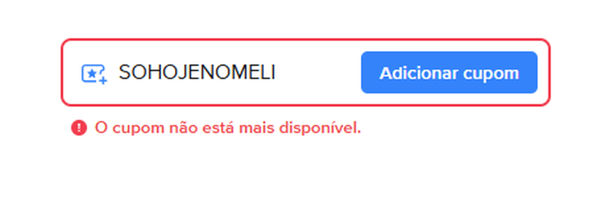
Task: Place cursor at end of SOHOJENOMELI text
Action: pyautogui.click(x=275, y=73)
